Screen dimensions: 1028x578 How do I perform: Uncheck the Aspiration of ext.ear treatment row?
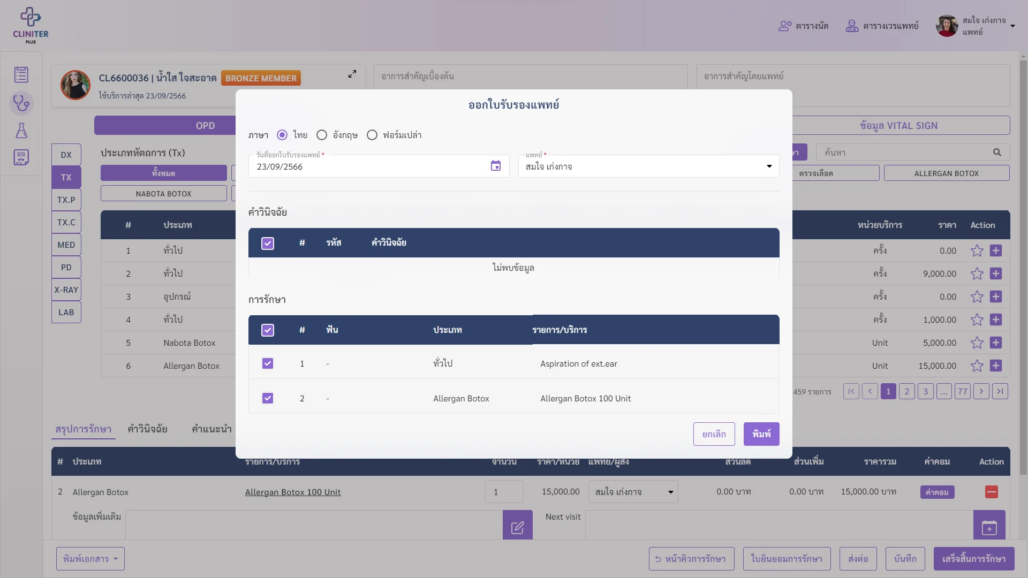268,363
